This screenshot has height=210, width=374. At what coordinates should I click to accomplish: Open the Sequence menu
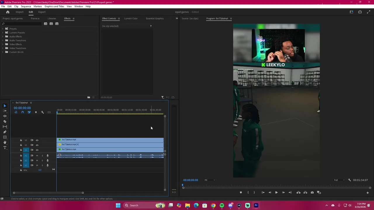click(26, 6)
